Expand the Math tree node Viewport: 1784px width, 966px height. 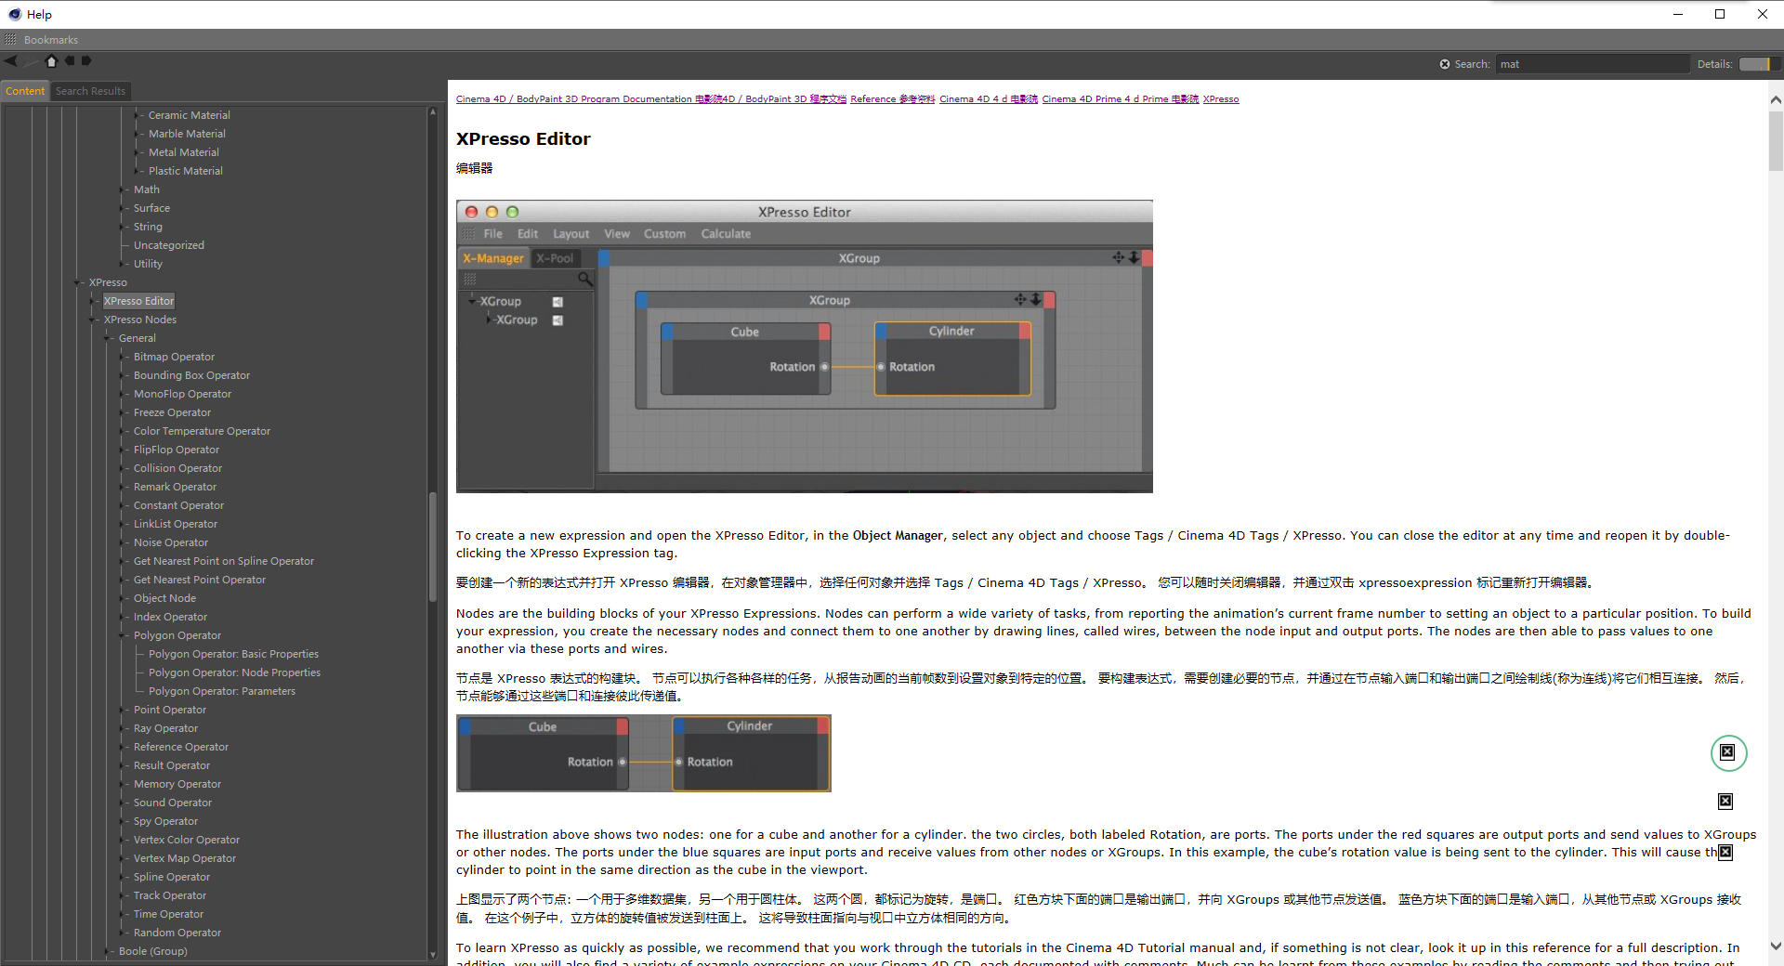click(122, 189)
